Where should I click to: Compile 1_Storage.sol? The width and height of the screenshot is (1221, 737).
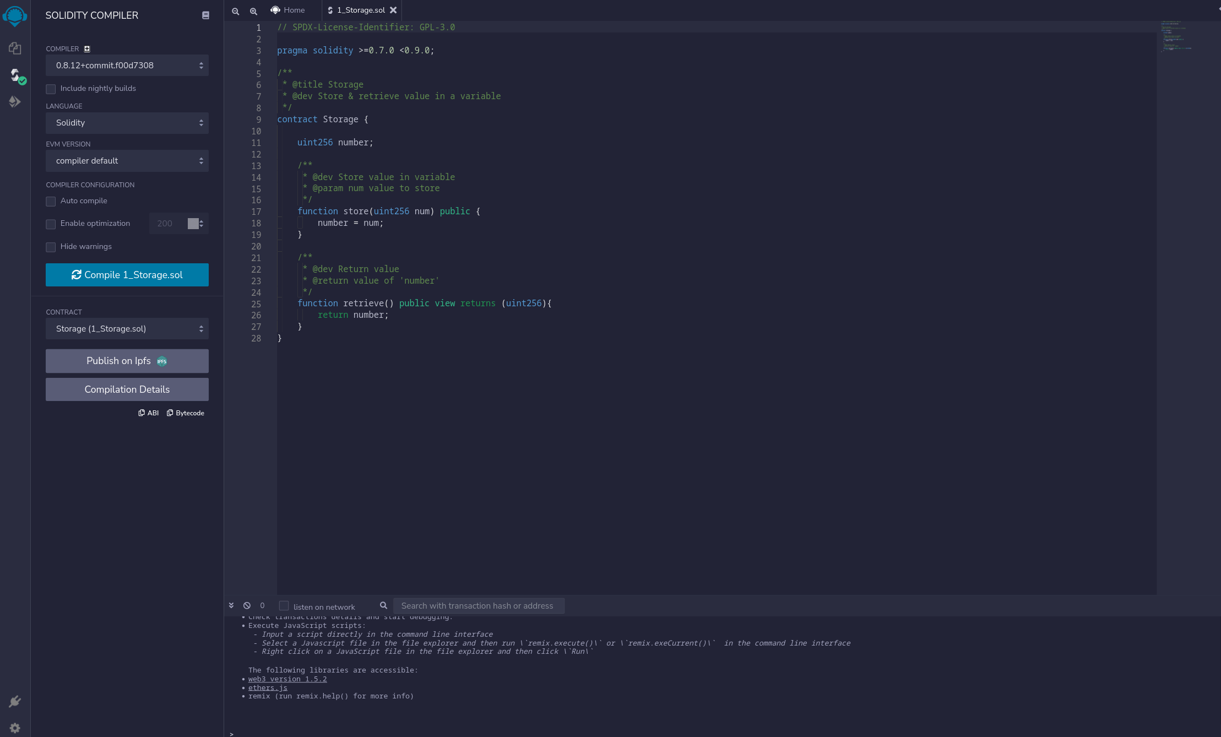pyautogui.click(x=127, y=274)
